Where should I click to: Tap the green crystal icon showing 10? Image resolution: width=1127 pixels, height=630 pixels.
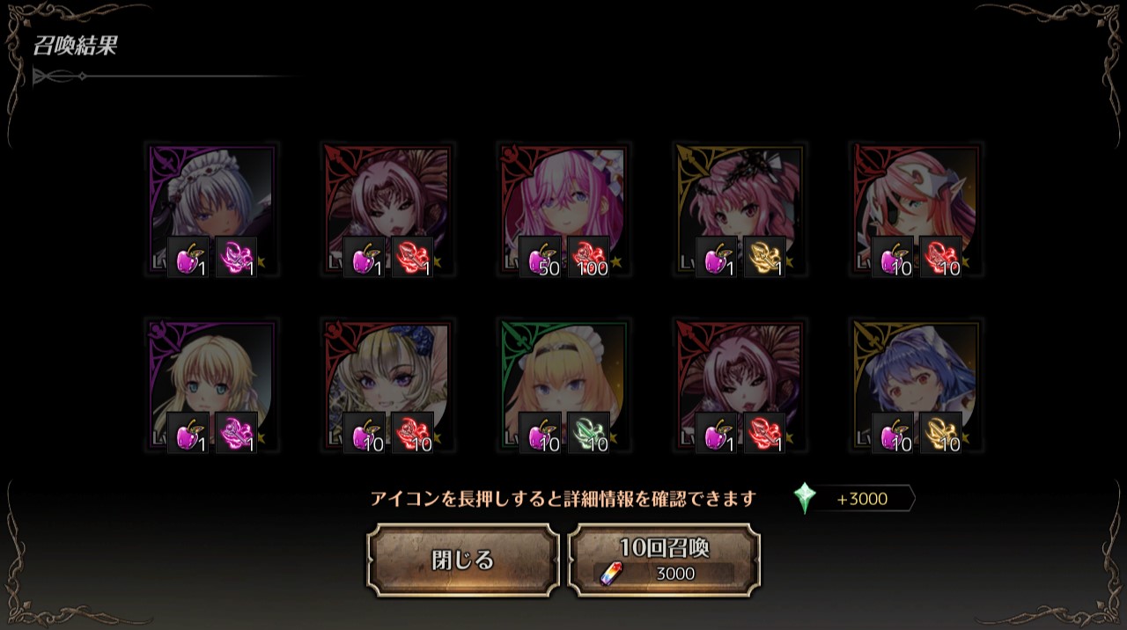pos(588,433)
